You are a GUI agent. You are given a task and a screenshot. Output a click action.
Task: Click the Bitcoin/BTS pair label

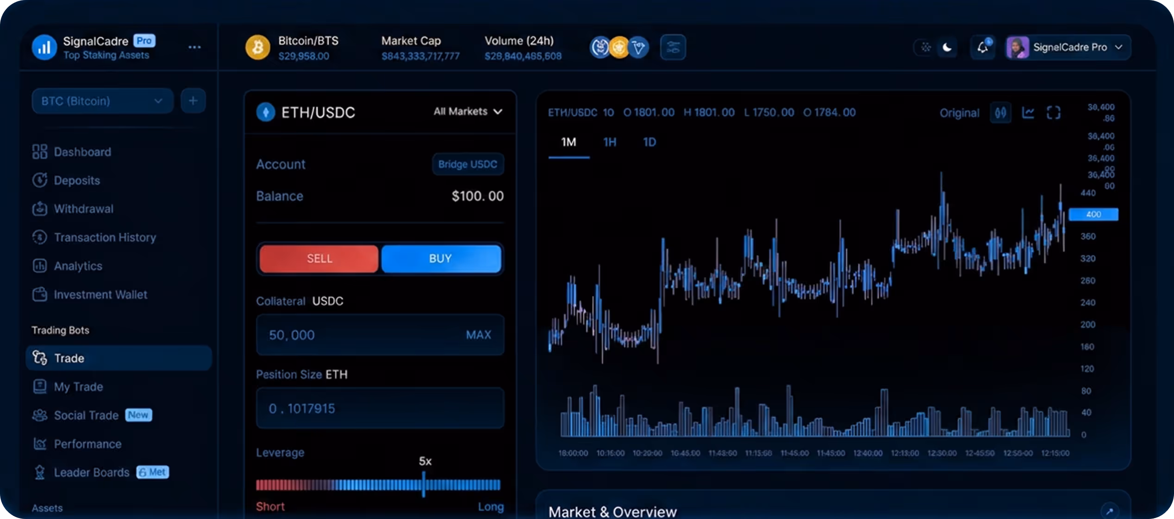308,41
